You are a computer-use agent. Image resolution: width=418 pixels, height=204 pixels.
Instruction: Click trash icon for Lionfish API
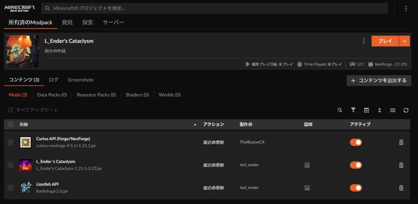click(401, 188)
